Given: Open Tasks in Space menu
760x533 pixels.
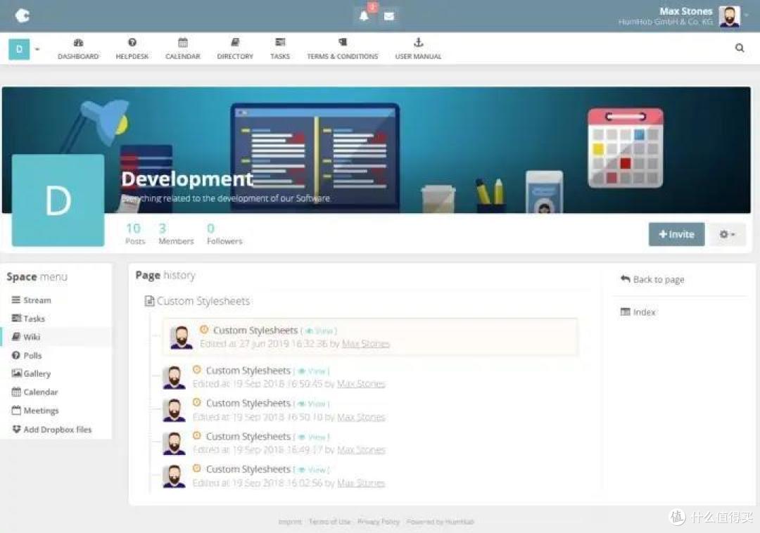Looking at the screenshot, I should 28,319.
